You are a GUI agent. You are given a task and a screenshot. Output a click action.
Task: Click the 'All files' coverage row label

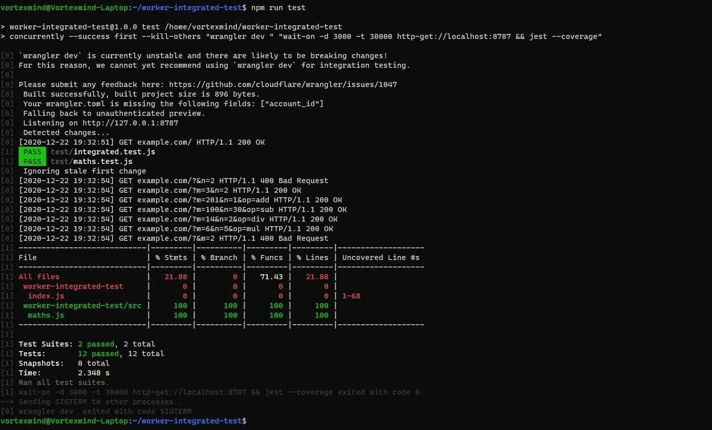39,277
